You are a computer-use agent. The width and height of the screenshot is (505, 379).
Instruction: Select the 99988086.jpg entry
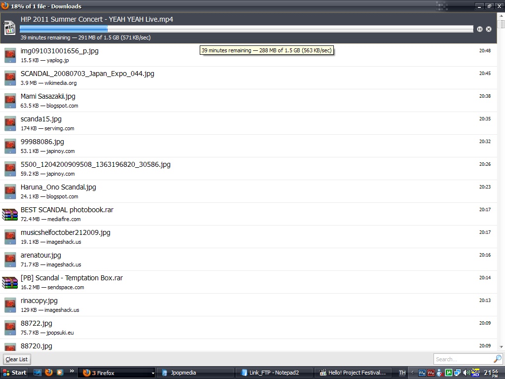249,146
